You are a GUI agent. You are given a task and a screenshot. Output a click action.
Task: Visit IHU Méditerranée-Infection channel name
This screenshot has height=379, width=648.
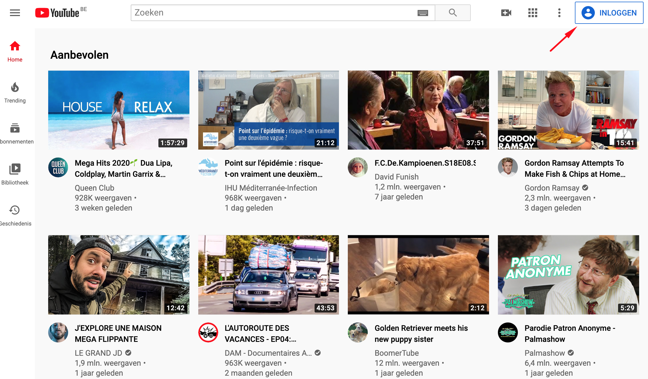click(271, 188)
